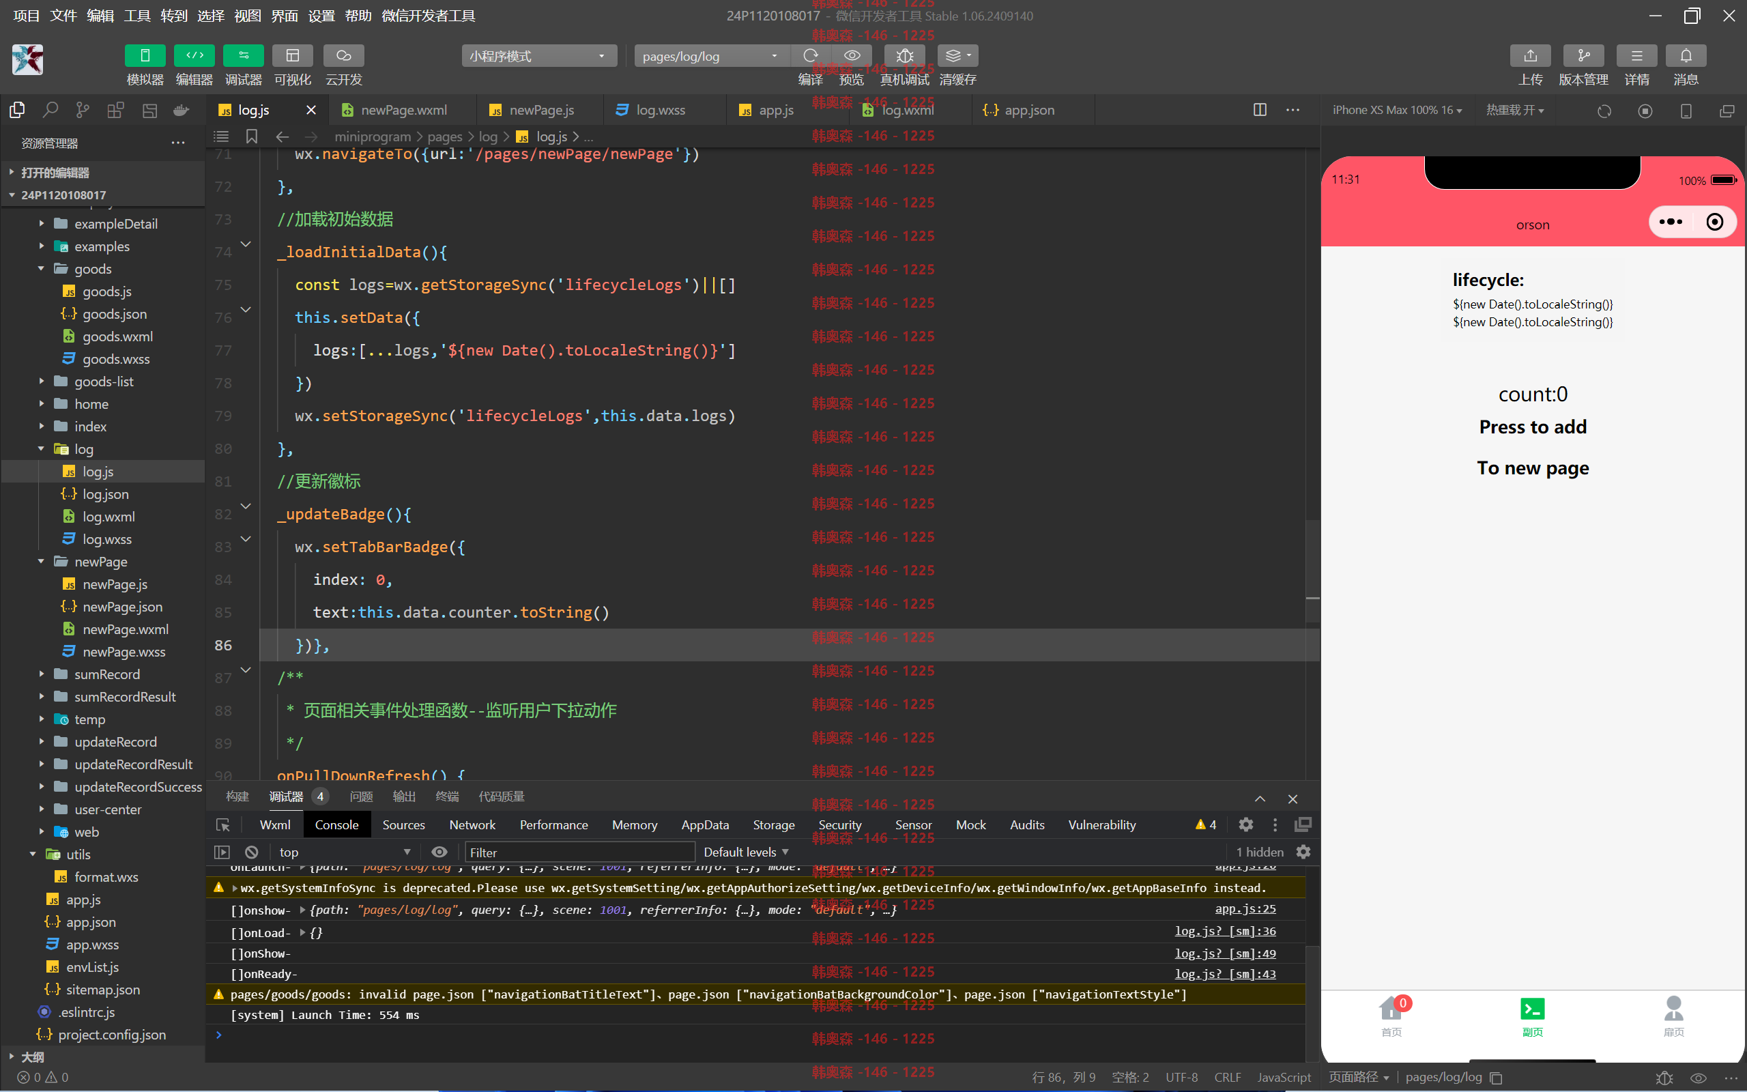
Task: Open the 消息 notifications bell icon
Action: (1686, 55)
